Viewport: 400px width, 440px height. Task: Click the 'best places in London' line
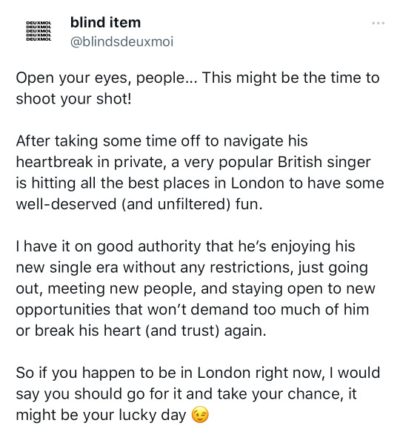pyautogui.click(x=200, y=183)
